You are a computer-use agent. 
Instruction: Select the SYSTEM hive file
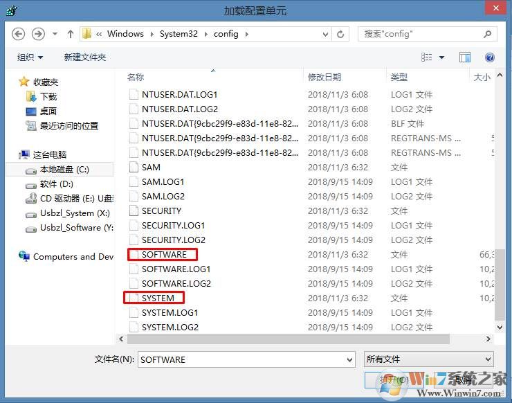click(x=158, y=298)
